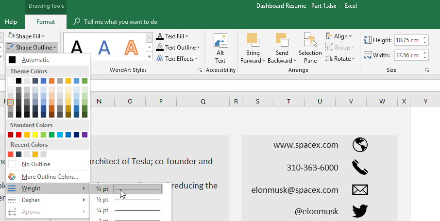
Task: Pick the orange theme color swatch
Action: 51,81
